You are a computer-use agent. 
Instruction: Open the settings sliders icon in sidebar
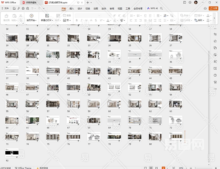tap(215, 34)
